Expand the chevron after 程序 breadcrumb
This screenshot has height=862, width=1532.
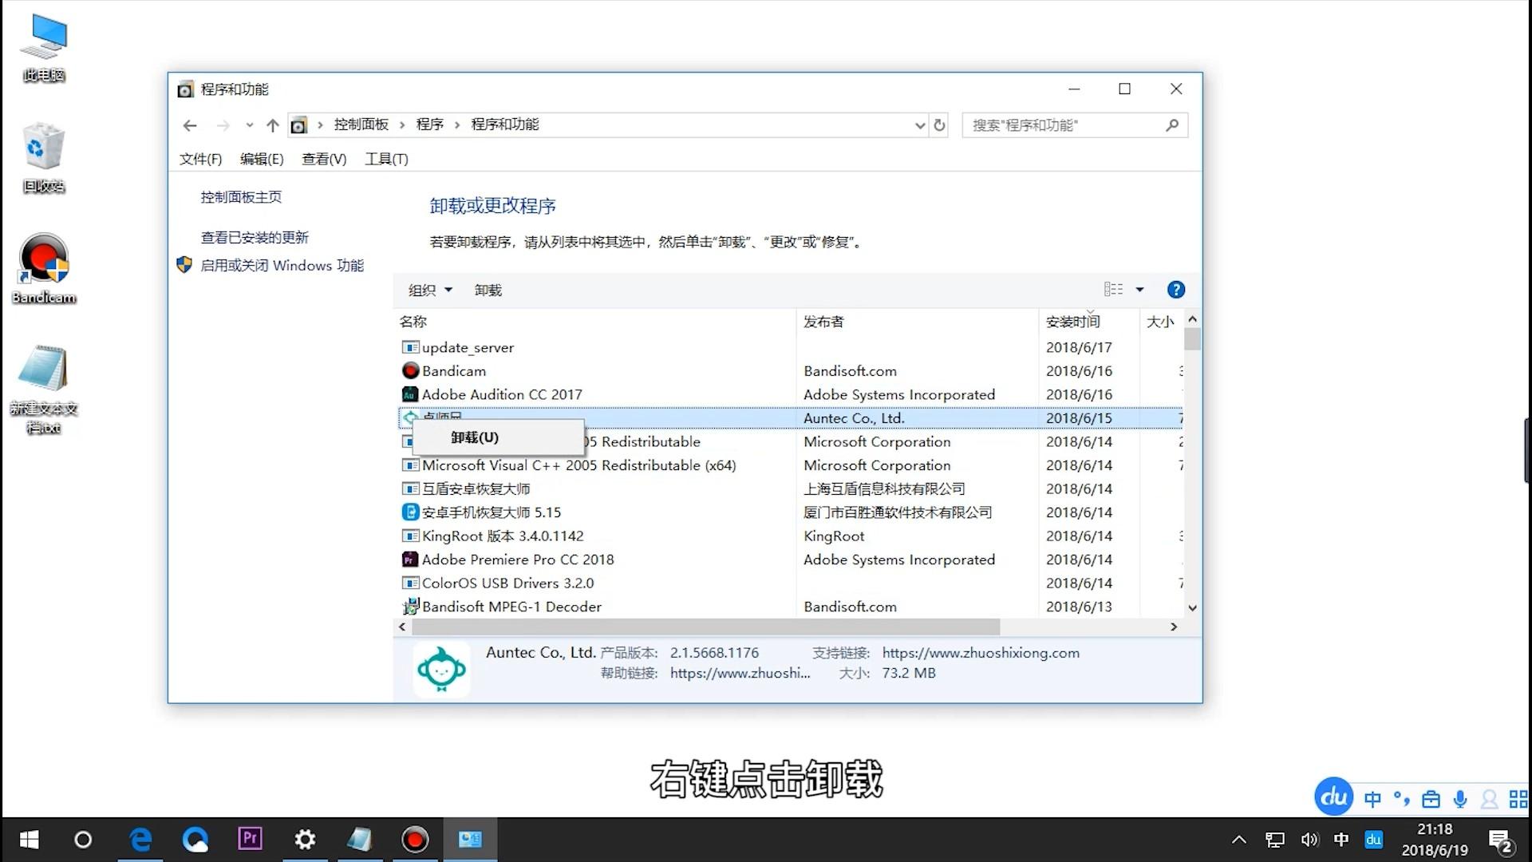click(457, 125)
